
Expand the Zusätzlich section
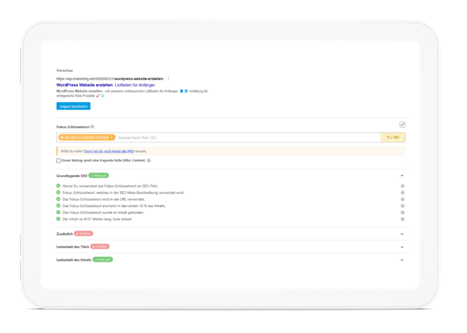[x=402, y=234]
